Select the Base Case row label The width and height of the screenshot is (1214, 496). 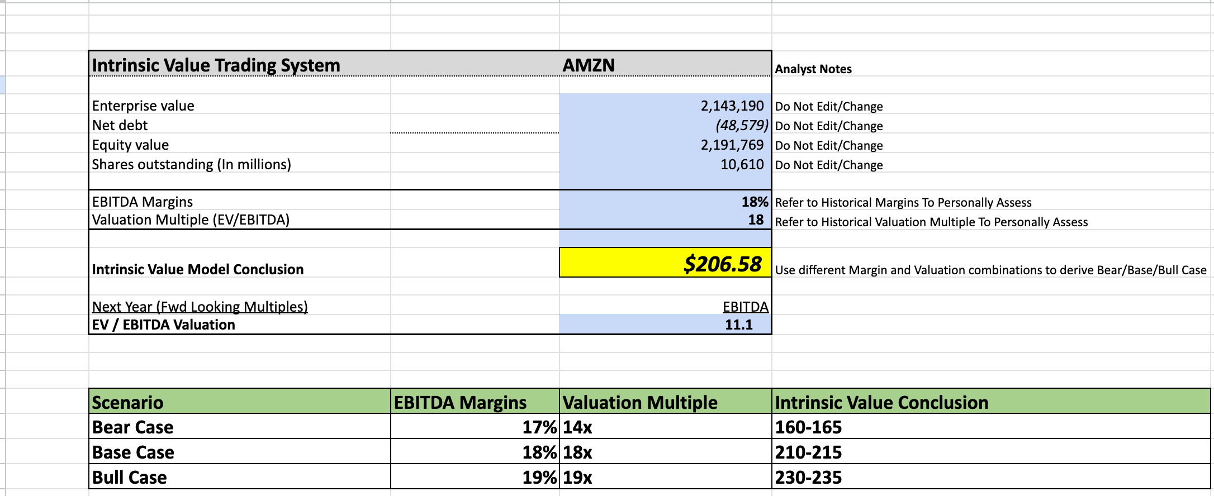pos(240,452)
